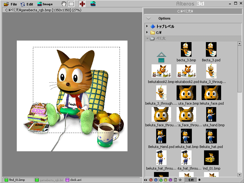Select Bekuta_Hand.psd thumbnail

(161, 136)
